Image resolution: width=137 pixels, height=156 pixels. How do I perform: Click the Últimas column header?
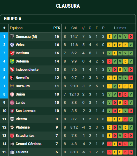point(120,28)
